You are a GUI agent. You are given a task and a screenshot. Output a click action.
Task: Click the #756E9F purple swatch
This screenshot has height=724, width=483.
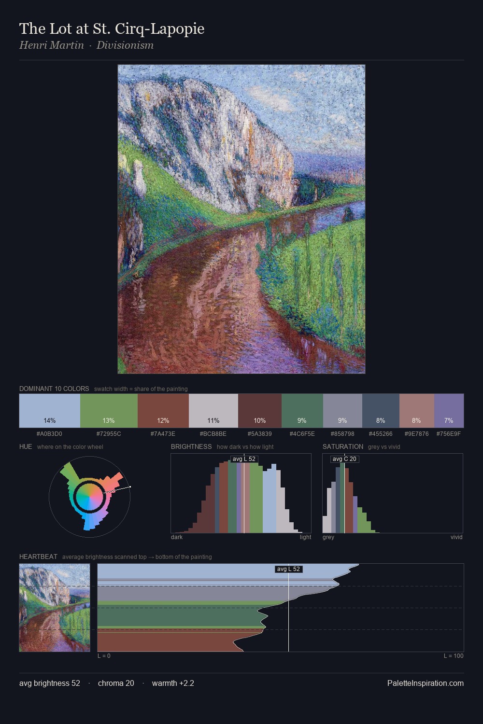point(449,411)
